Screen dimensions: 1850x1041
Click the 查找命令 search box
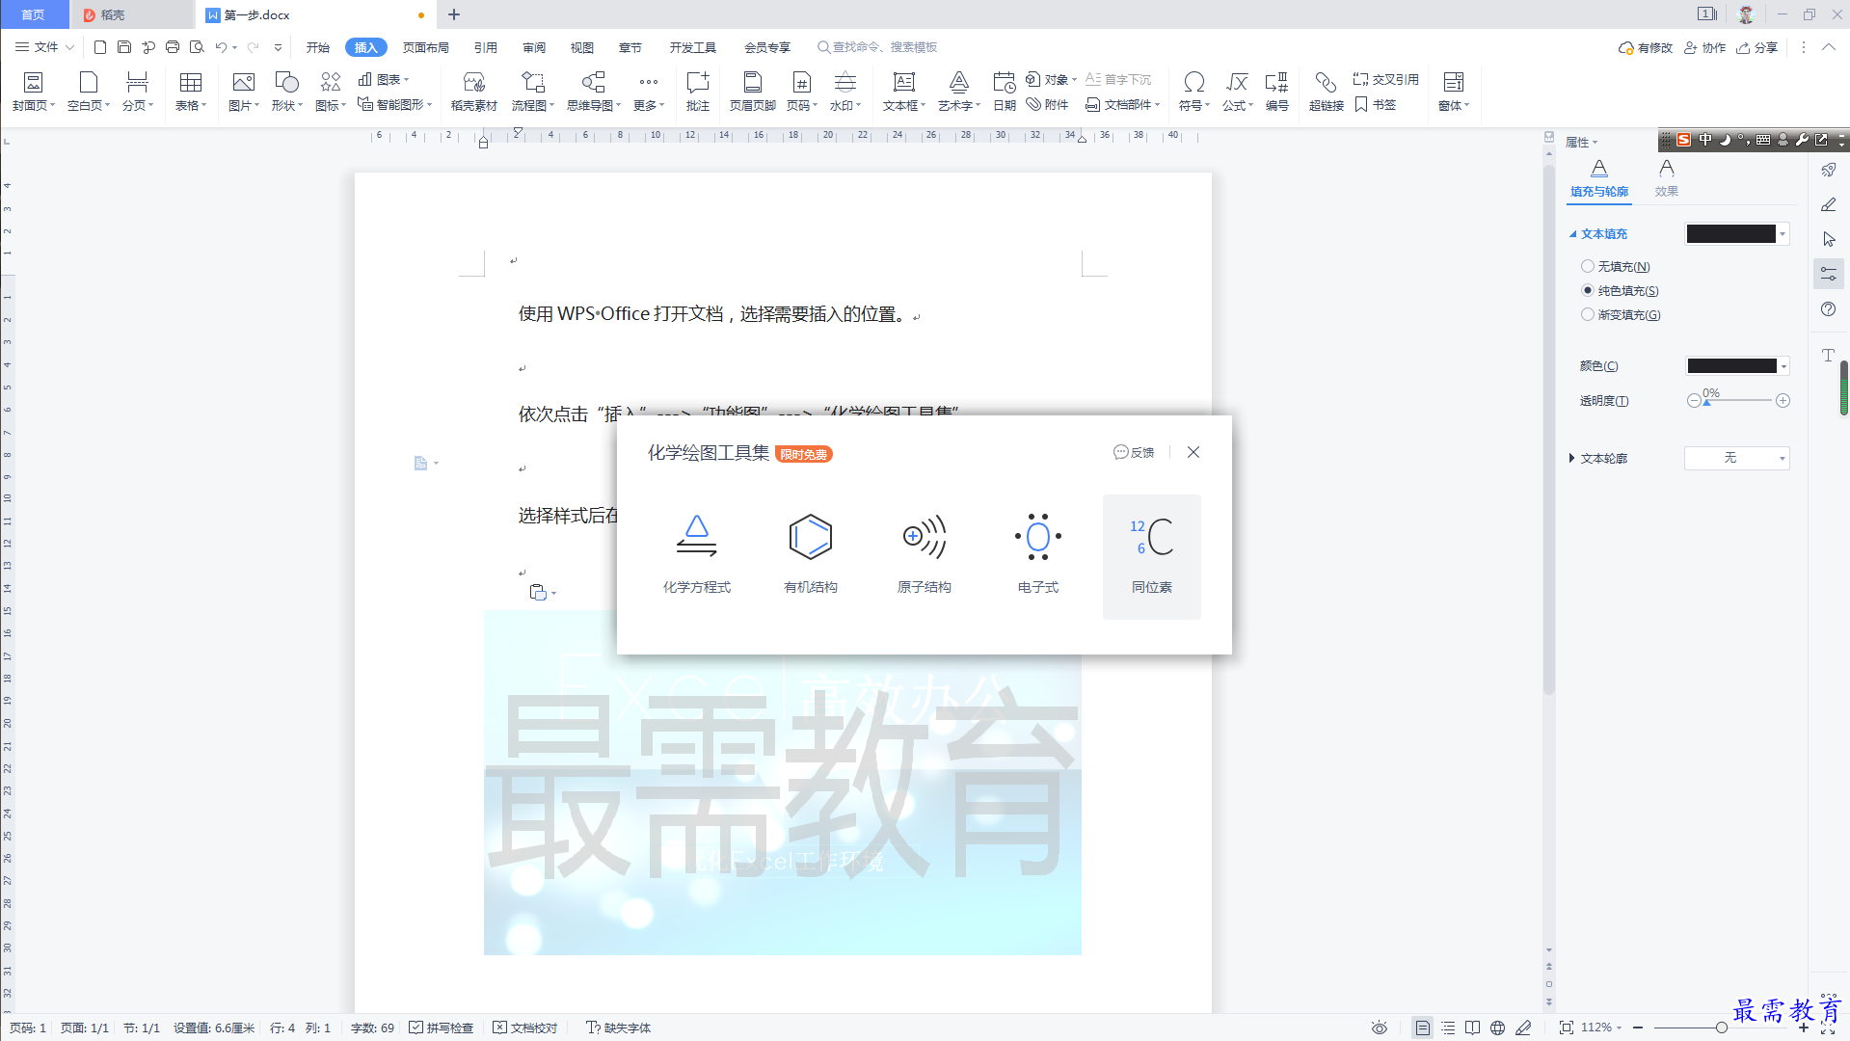tap(877, 47)
